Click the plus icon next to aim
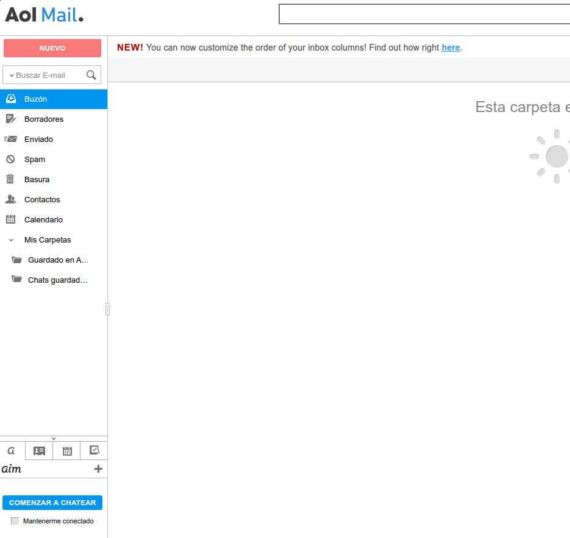Screen dimensions: 570x538 click(x=98, y=469)
